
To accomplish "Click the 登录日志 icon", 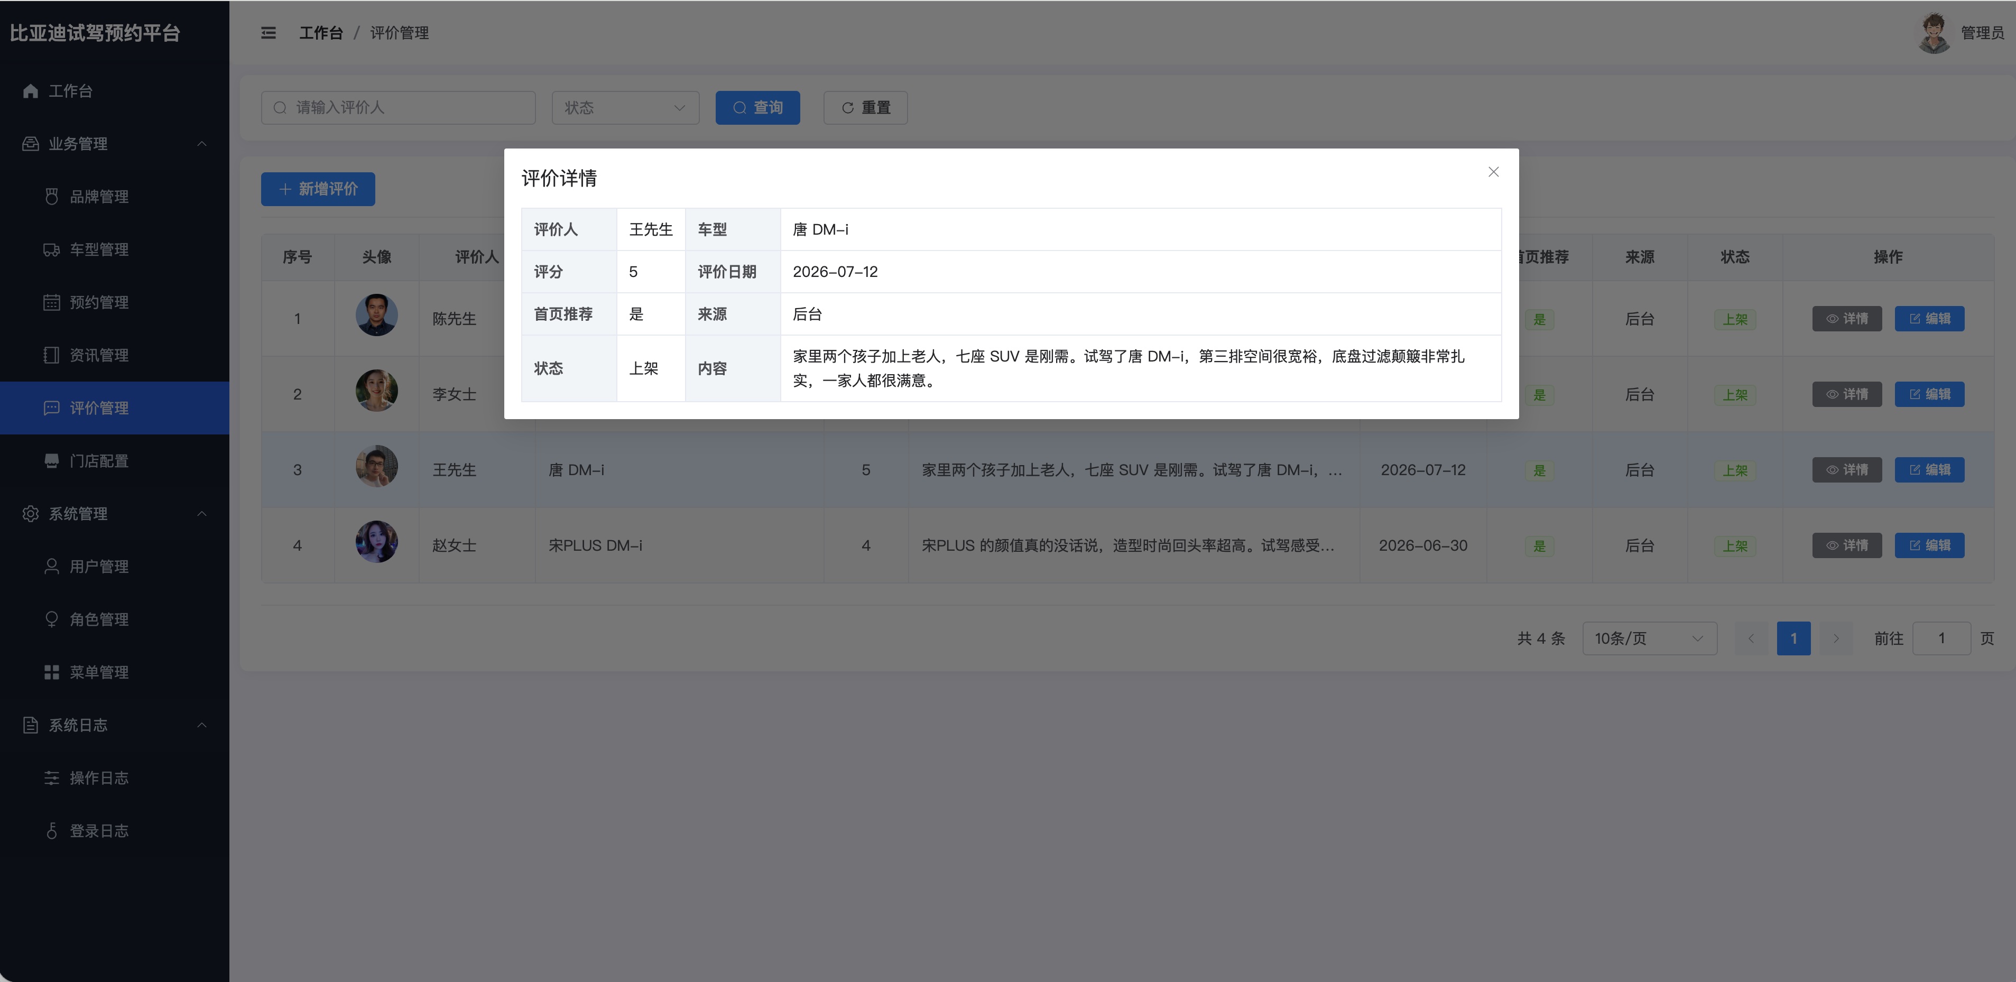I will click(52, 830).
